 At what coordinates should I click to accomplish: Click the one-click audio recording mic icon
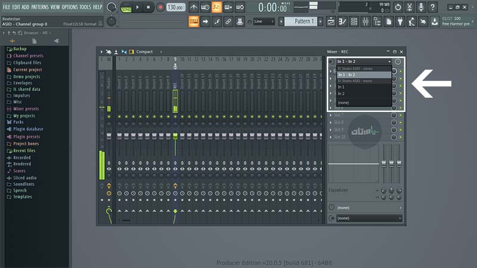[x=421, y=7]
